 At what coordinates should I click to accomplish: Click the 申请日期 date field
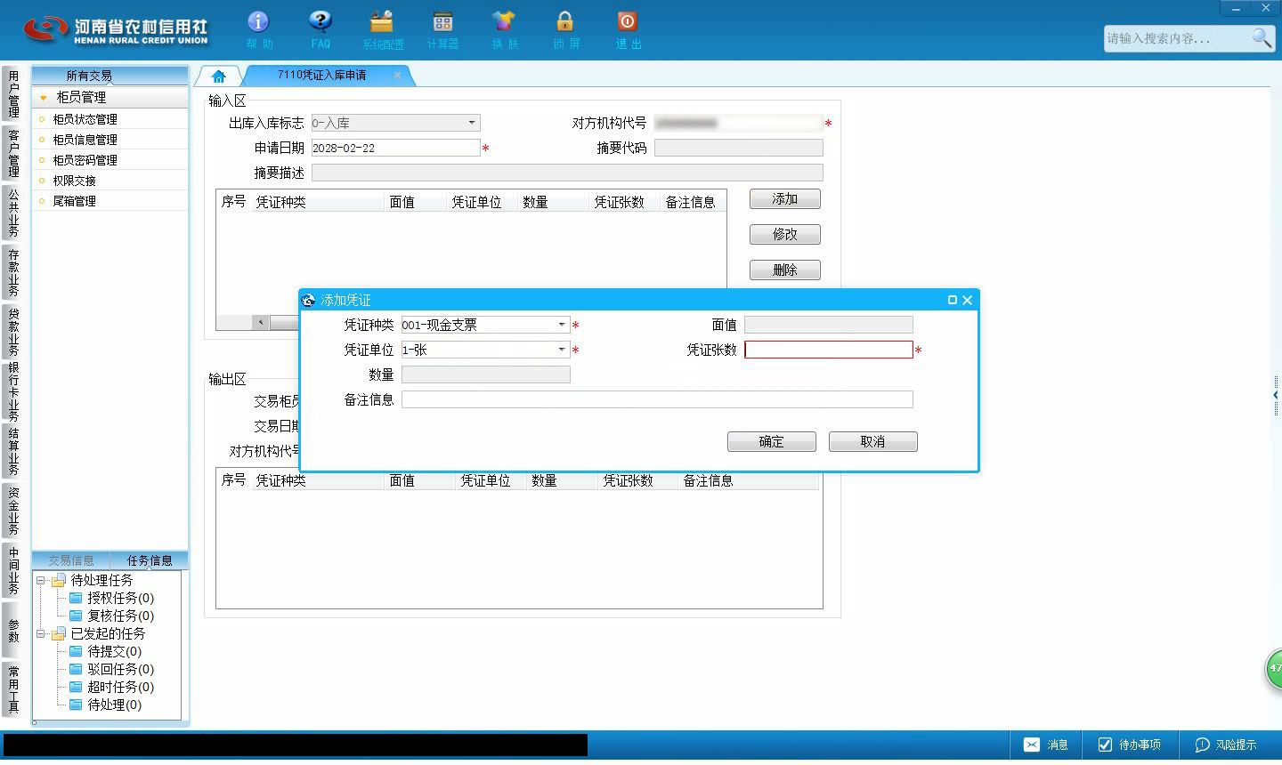click(395, 148)
